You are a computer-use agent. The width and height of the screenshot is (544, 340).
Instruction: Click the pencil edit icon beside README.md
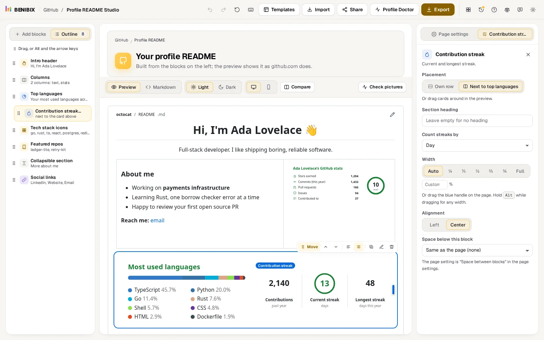[x=392, y=115]
